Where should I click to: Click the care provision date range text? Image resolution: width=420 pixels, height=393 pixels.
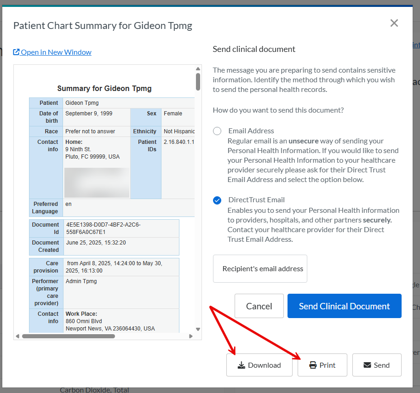pyautogui.click(x=114, y=267)
